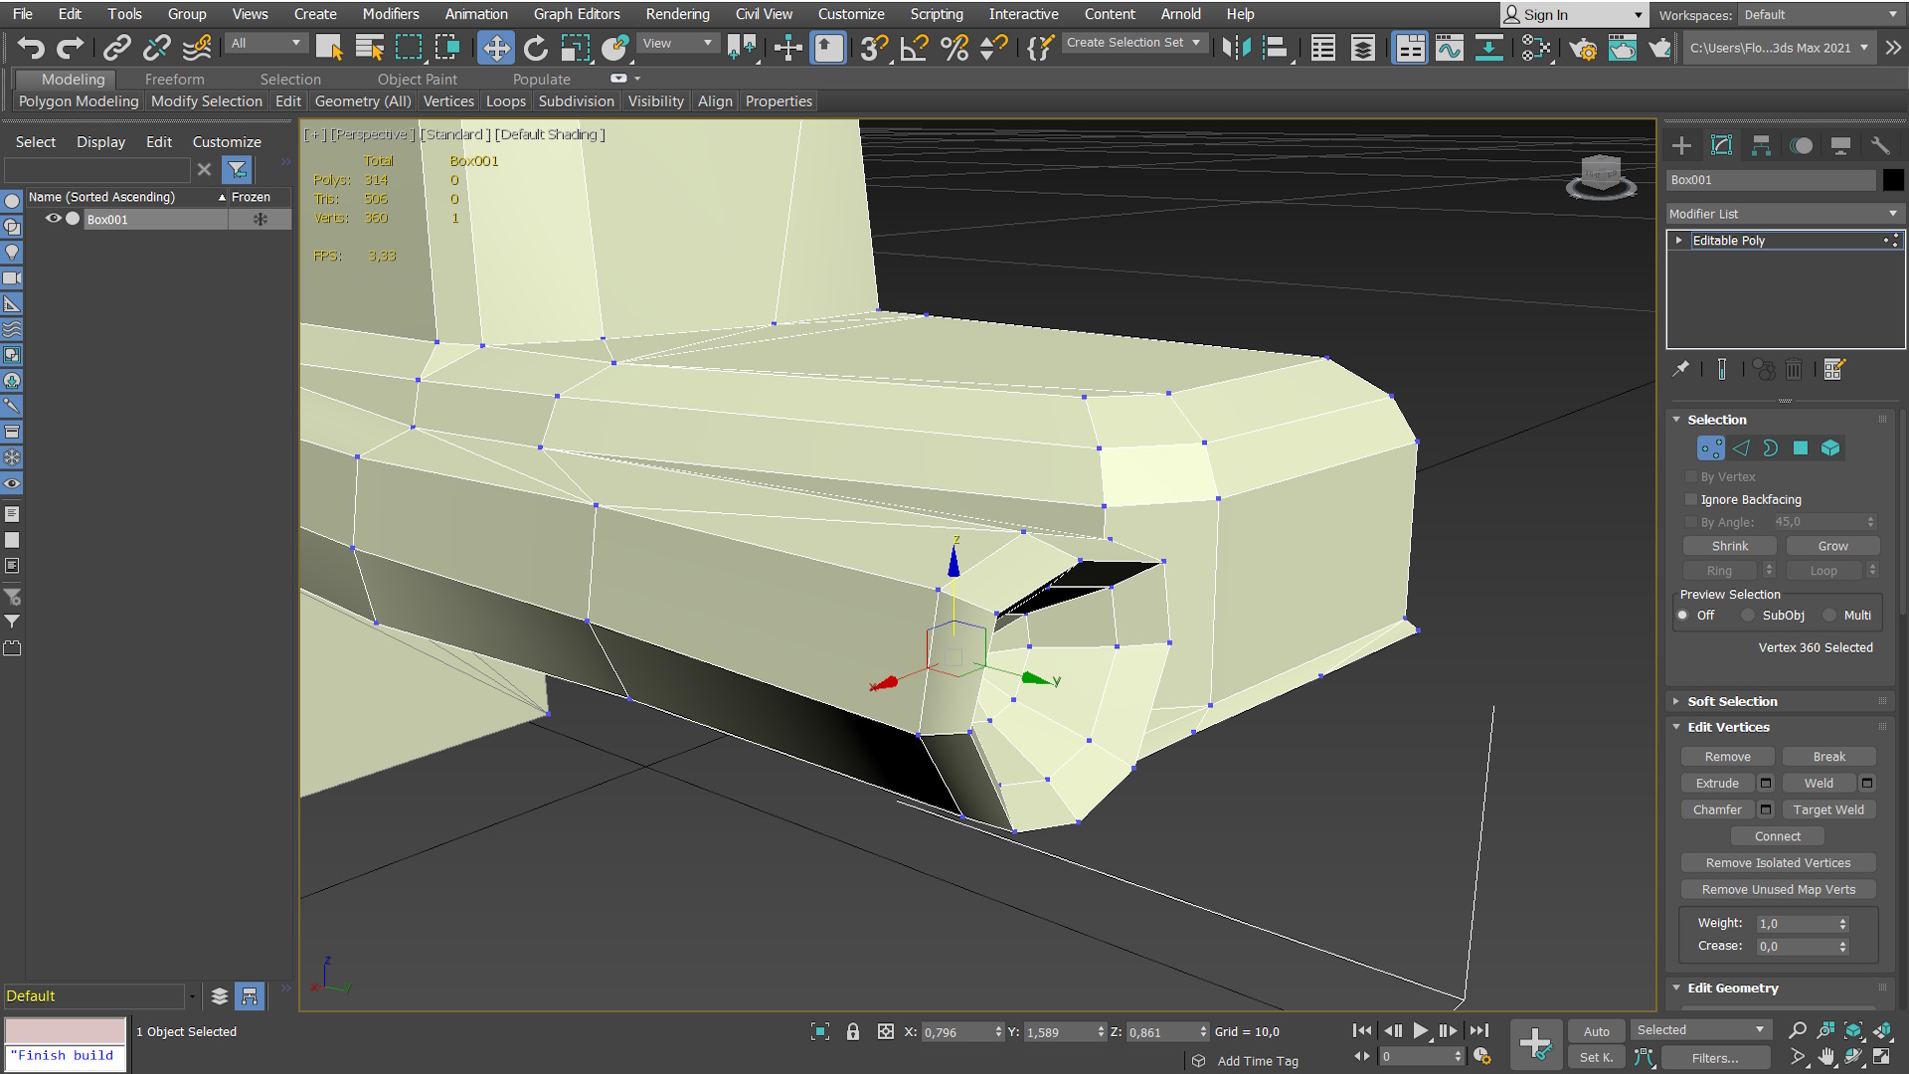1909x1074 pixels.
Task: Click the Target Weld button
Action: 1828,810
